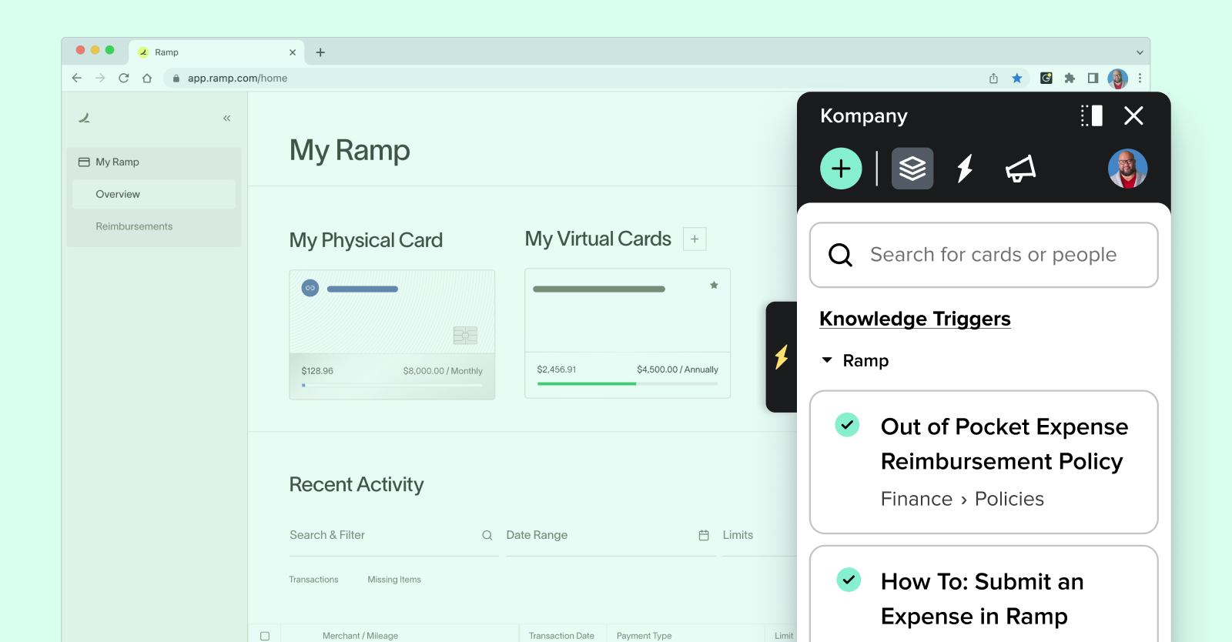Click verified check on How To: Submit an Expense card
This screenshot has width=1232, height=642.
pyautogui.click(x=848, y=580)
